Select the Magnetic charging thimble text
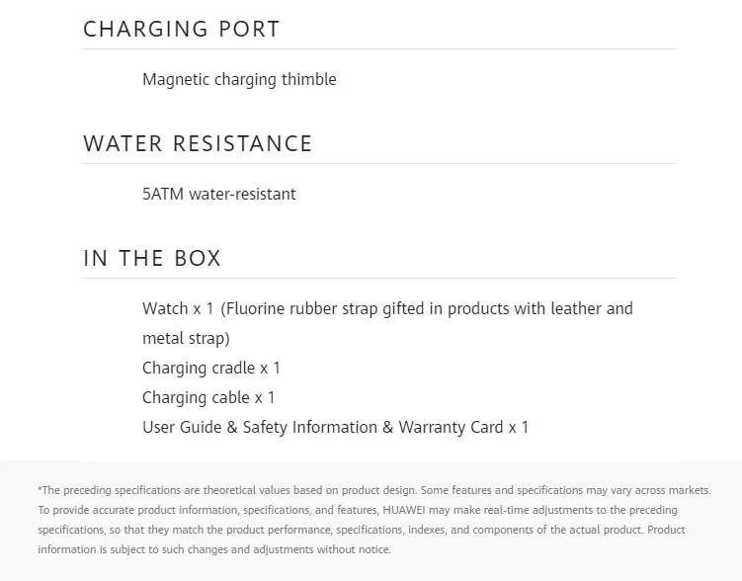Image resolution: width=742 pixels, height=581 pixels. (x=239, y=79)
